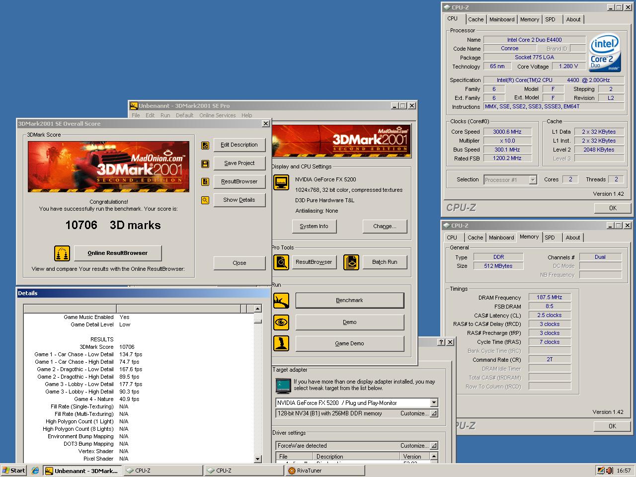636x477 pixels.
Task: Expand the target adapter dropdown in RivaTuner
Action: tap(434, 403)
